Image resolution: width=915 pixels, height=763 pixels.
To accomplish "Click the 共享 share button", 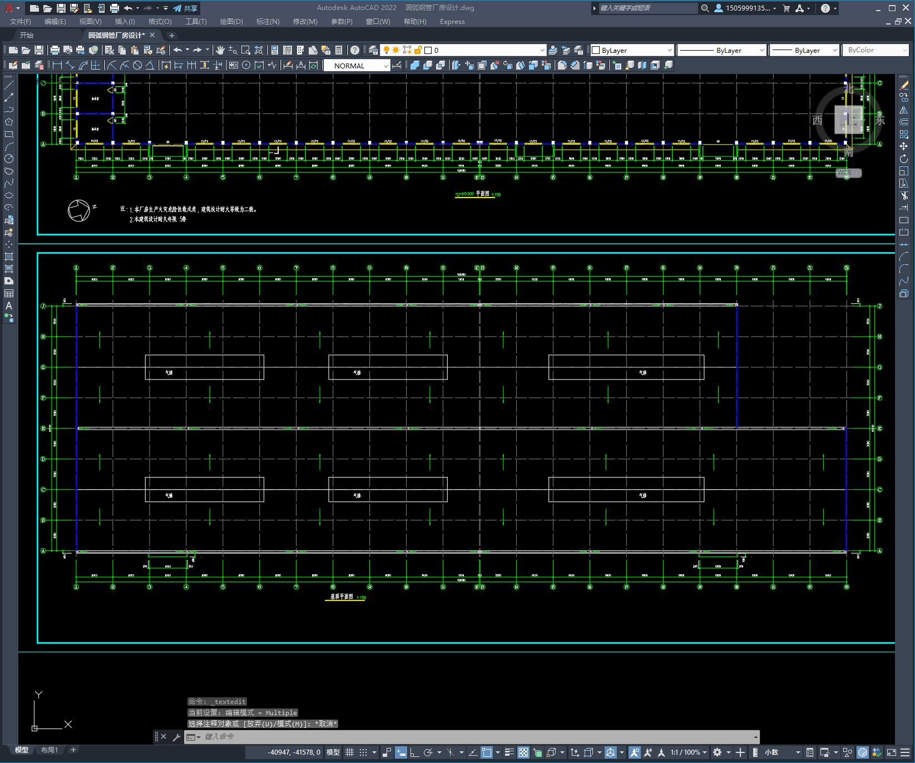I will pyautogui.click(x=185, y=8).
